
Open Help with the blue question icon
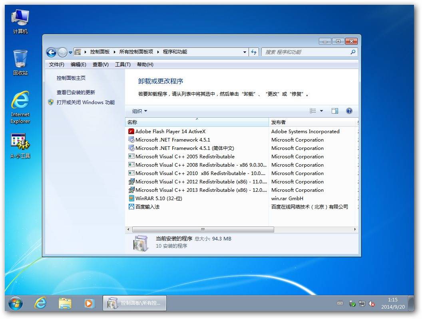click(349, 111)
